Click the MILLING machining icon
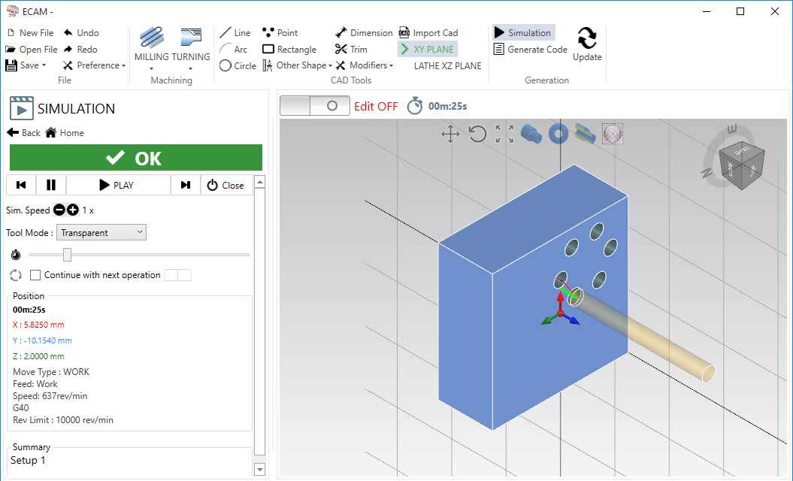Image resolution: width=793 pixels, height=481 pixels. [151, 39]
